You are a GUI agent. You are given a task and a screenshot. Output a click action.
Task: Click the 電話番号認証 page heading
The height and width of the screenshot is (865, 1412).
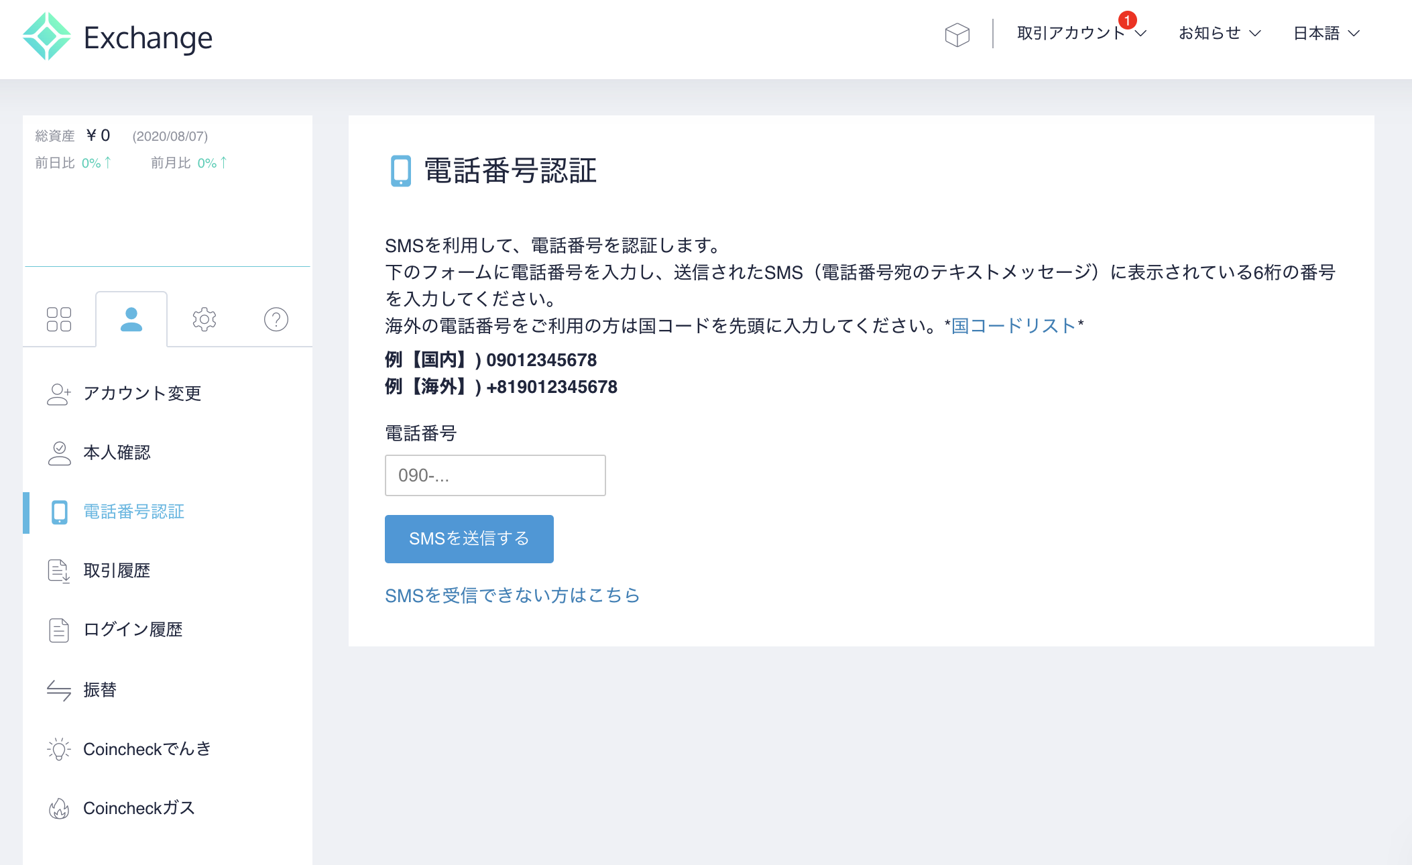pos(511,171)
